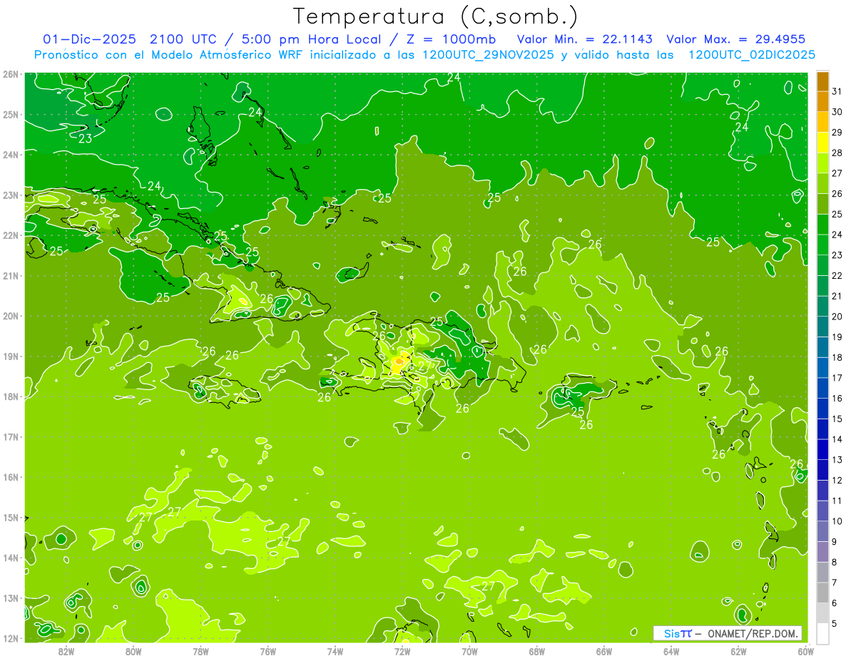Screen dimensions: 856x661
Task: Click the 82W longitude axis label
Action: (66, 651)
